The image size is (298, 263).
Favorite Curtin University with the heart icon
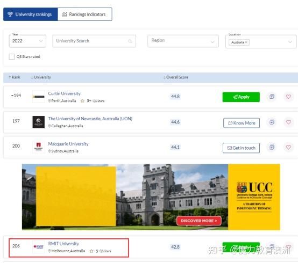tap(288, 97)
